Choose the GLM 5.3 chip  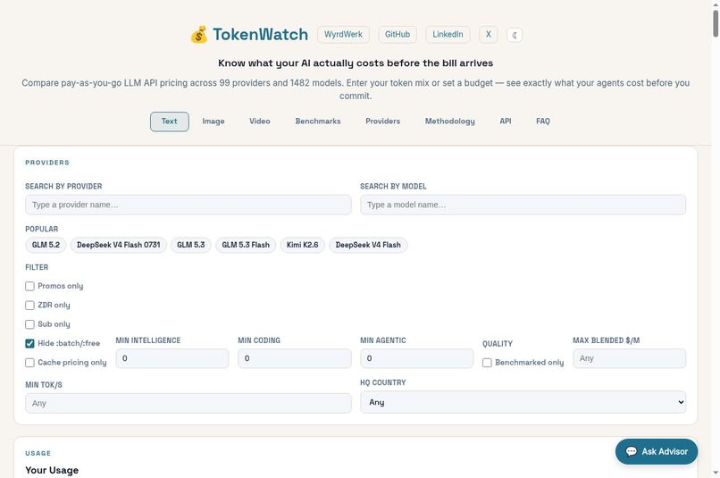tap(191, 245)
